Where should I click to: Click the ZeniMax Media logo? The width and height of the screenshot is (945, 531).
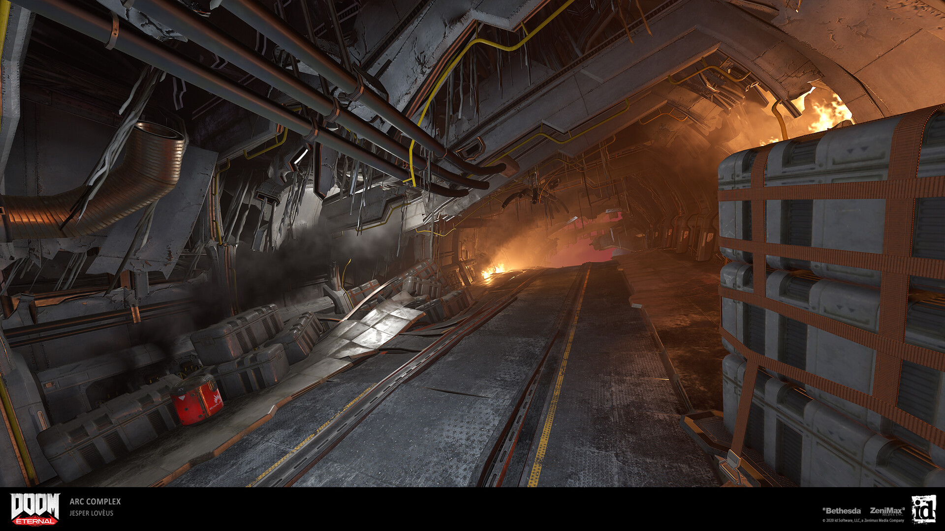(886, 511)
